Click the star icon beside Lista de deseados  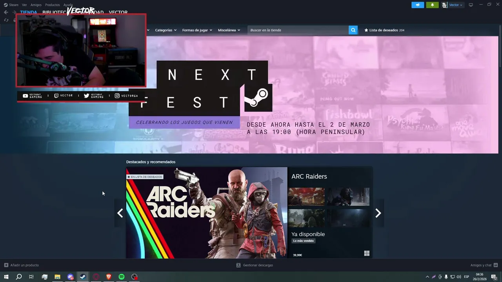(366, 30)
